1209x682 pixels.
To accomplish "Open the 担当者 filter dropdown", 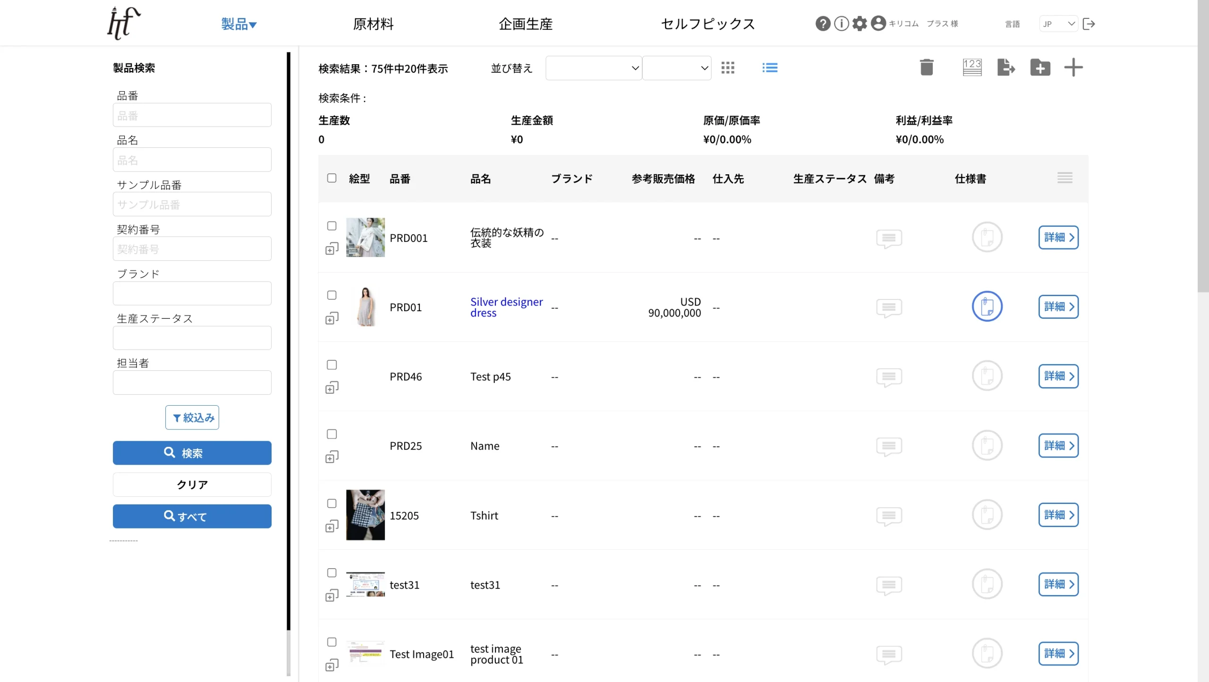I will tap(192, 383).
